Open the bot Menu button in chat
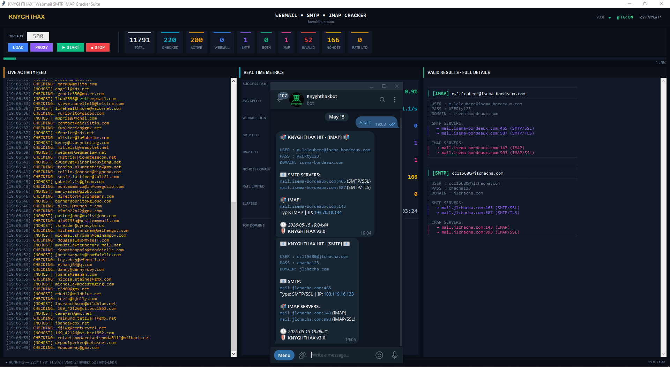 click(284, 355)
